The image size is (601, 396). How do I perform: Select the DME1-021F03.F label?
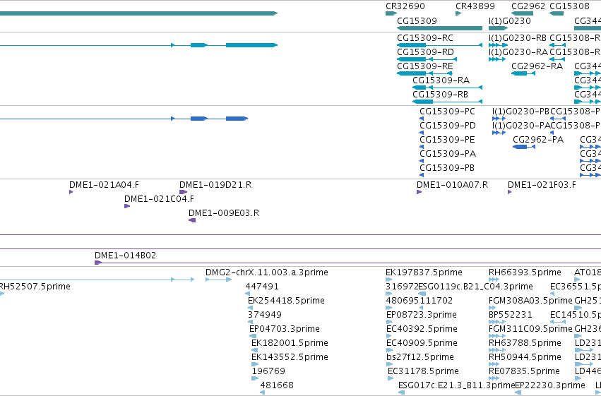pyautogui.click(x=542, y=185)
